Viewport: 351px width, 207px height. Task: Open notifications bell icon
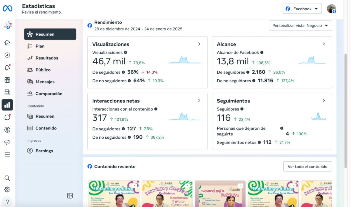pos(7,68)
